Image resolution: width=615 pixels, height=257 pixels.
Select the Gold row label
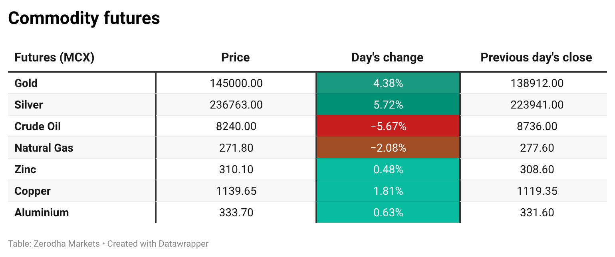tap(26, 83)
